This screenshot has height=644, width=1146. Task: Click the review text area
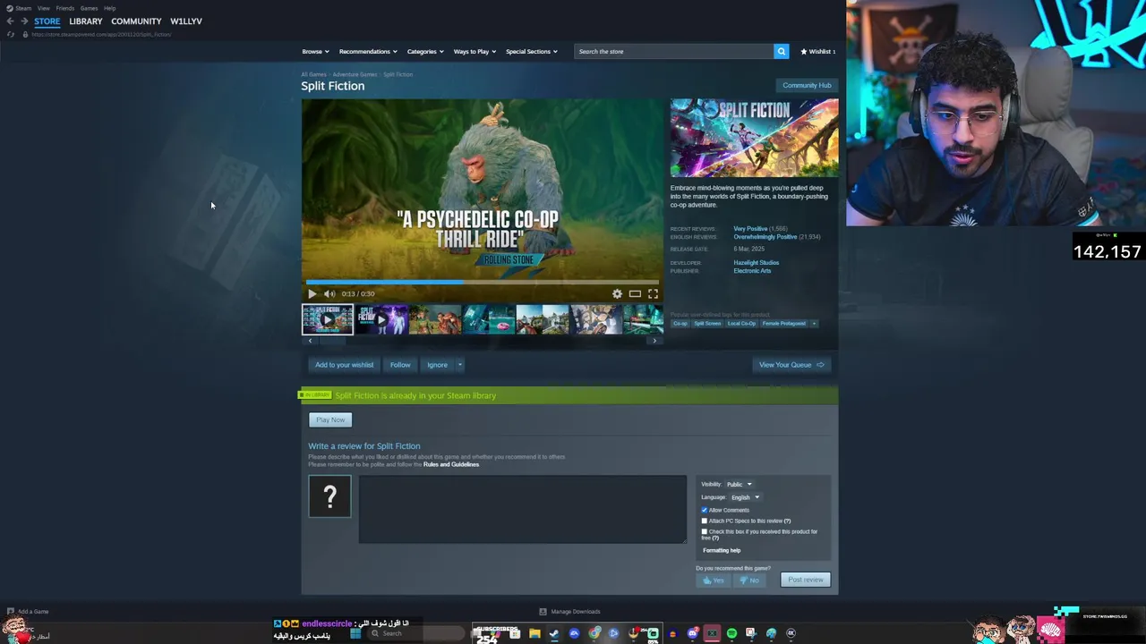coord(523,509)
